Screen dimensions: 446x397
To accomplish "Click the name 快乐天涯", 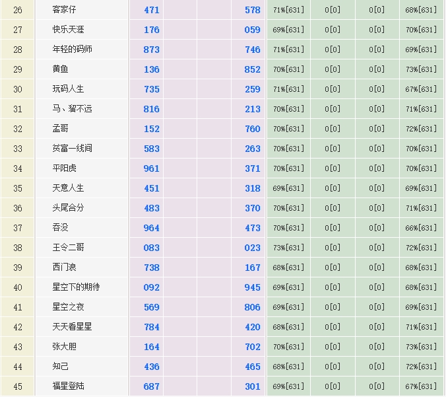I will tap(69, 30).
